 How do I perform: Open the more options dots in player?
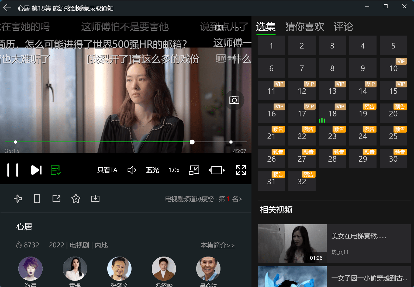point(237,27)
